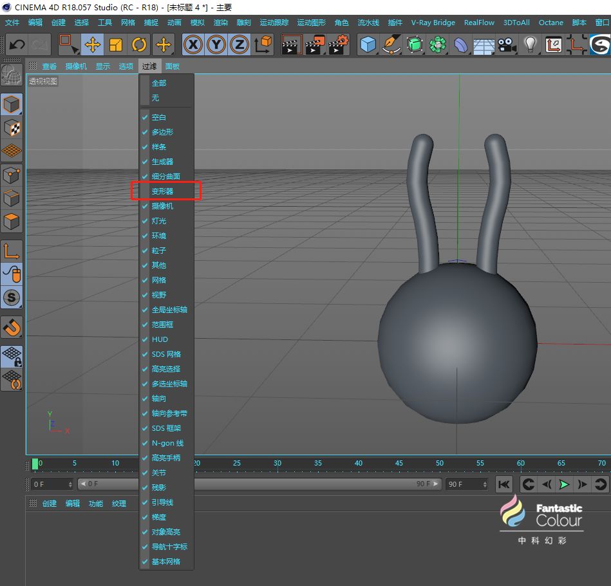Select the Rotate tool in toolbar
The image size is (611, 586).
(x=139, y=44)
